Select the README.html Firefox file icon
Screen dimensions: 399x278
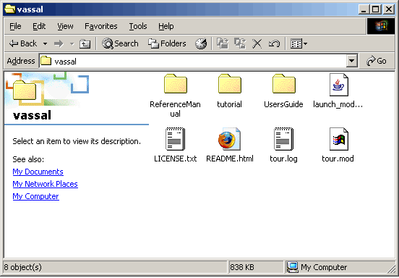click(x=230, y=139)
